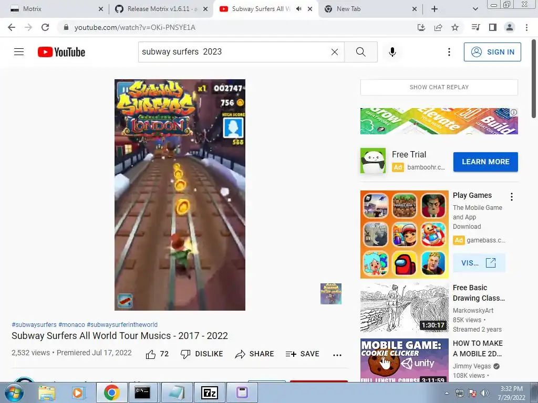Open the Play Games ad thumbnail
The image size is (538, 403).
pos(404,235)
